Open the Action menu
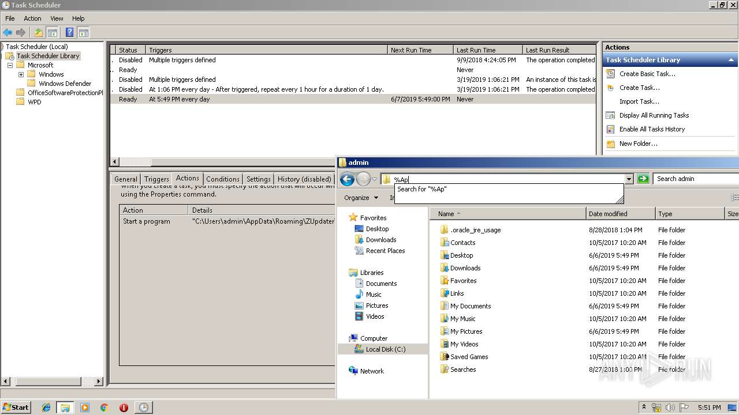This screenshot has width=739, height=415. coord(32,18)
